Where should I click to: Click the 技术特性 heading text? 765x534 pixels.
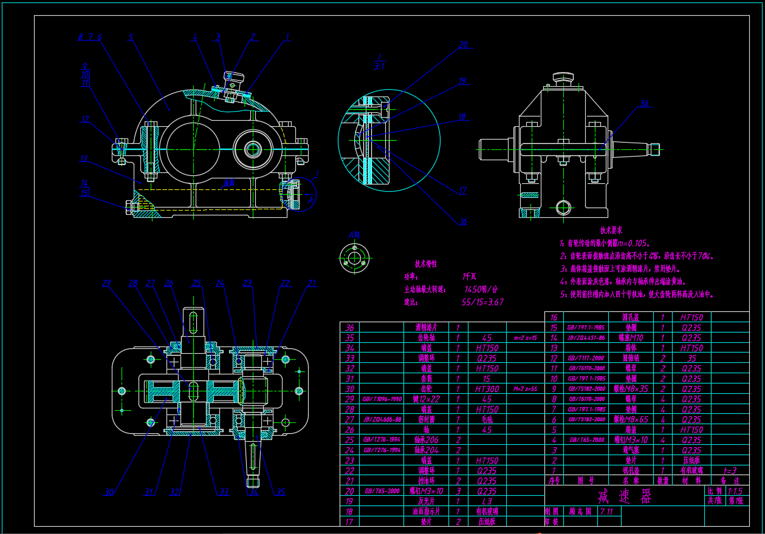pyautogui.click(x=425, y=264)
